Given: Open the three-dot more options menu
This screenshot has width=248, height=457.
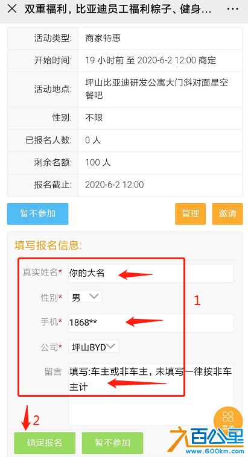Looking at the screenshot, I should tap(232, 9).
